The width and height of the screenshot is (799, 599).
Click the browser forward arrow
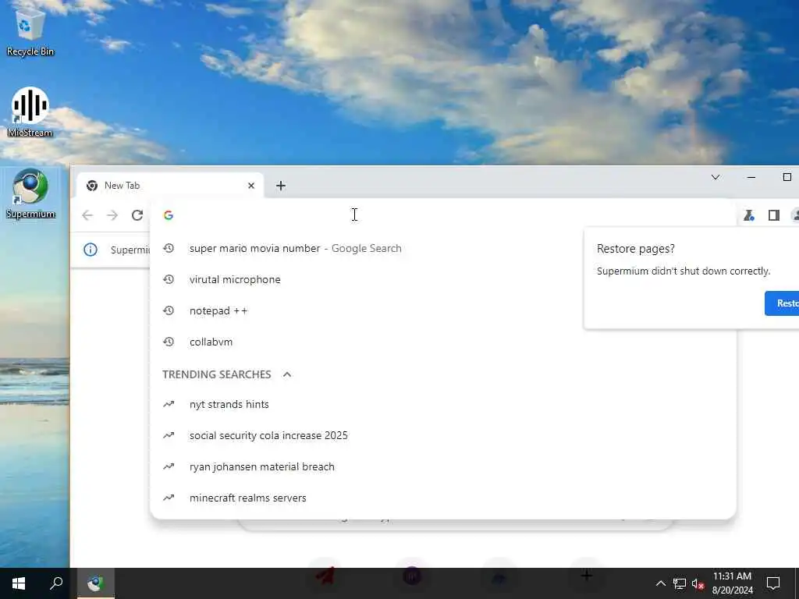click(x=112, y=215)
